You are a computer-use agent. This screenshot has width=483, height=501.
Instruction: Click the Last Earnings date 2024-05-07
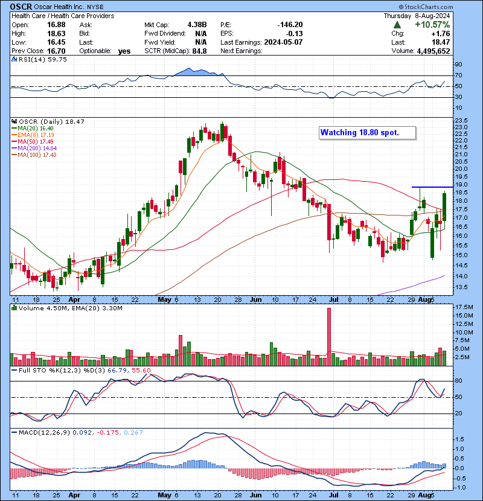[x=283, y=42]
